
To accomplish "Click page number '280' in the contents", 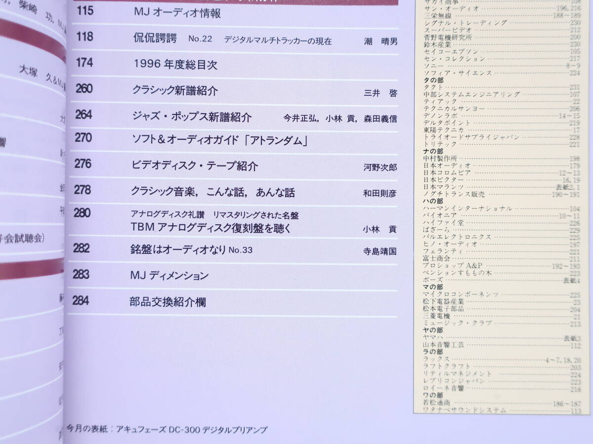I will [x=82, y=213].
